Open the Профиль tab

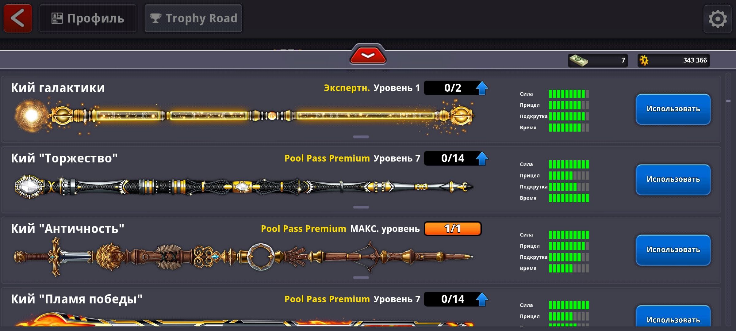coord(88,18)
